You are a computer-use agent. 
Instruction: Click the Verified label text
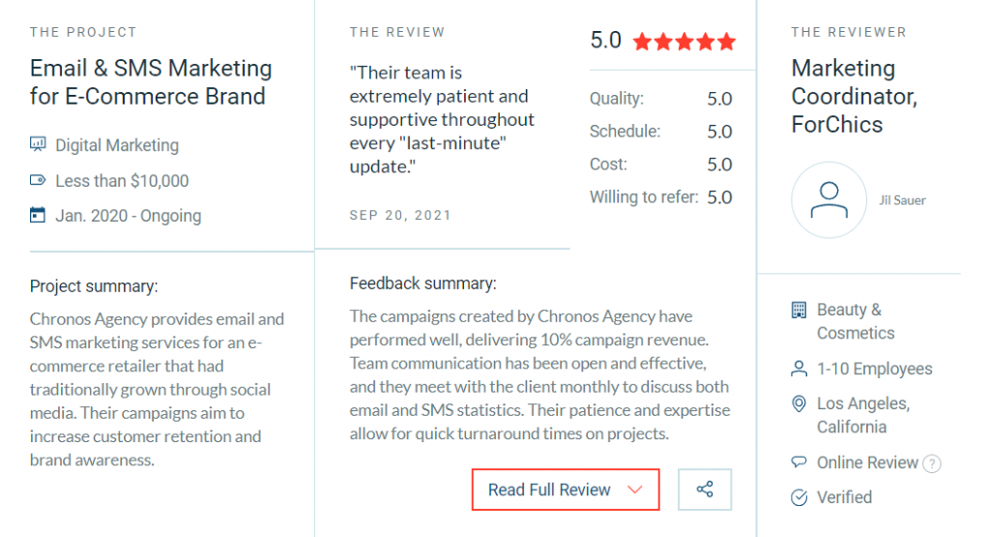coord(844,497)
